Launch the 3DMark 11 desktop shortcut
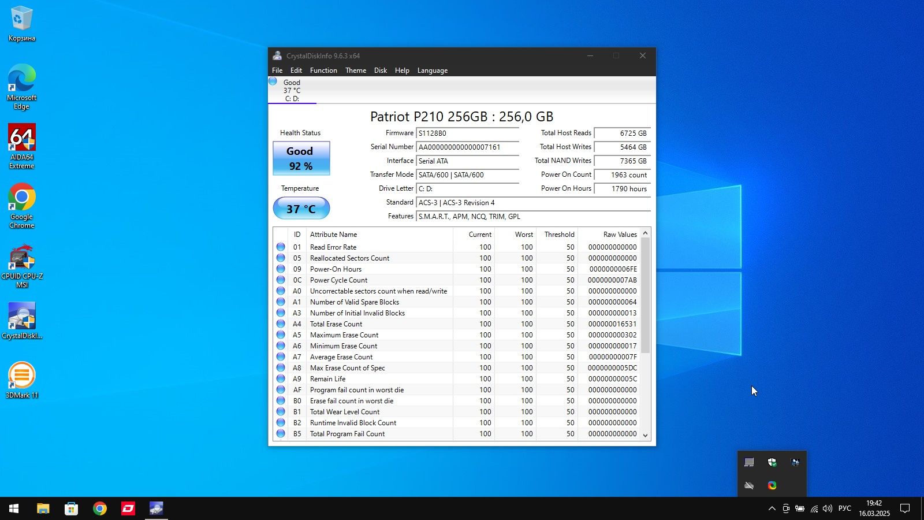 click(21, 380)
